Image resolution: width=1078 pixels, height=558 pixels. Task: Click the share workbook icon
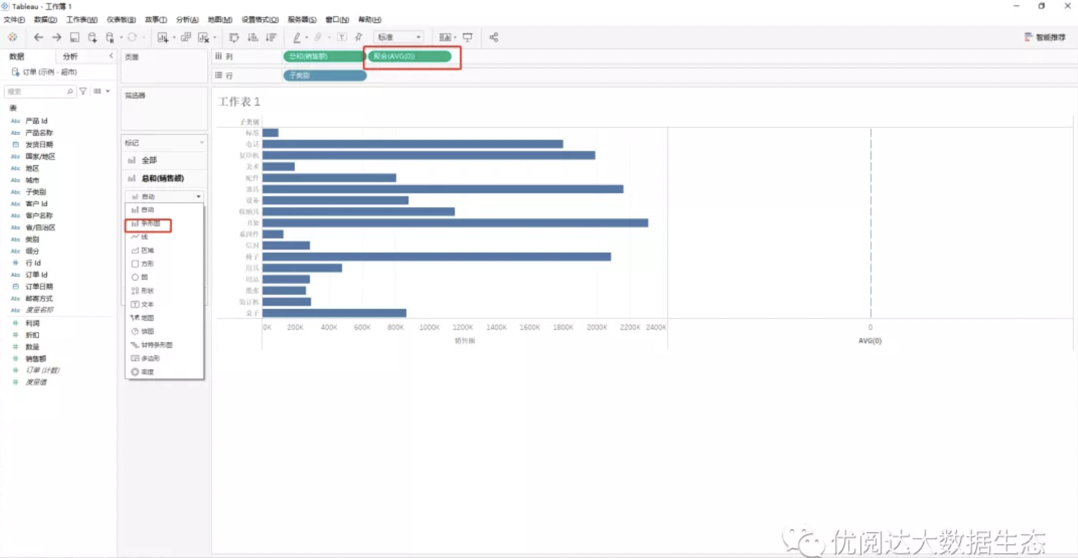pos(494,37)
